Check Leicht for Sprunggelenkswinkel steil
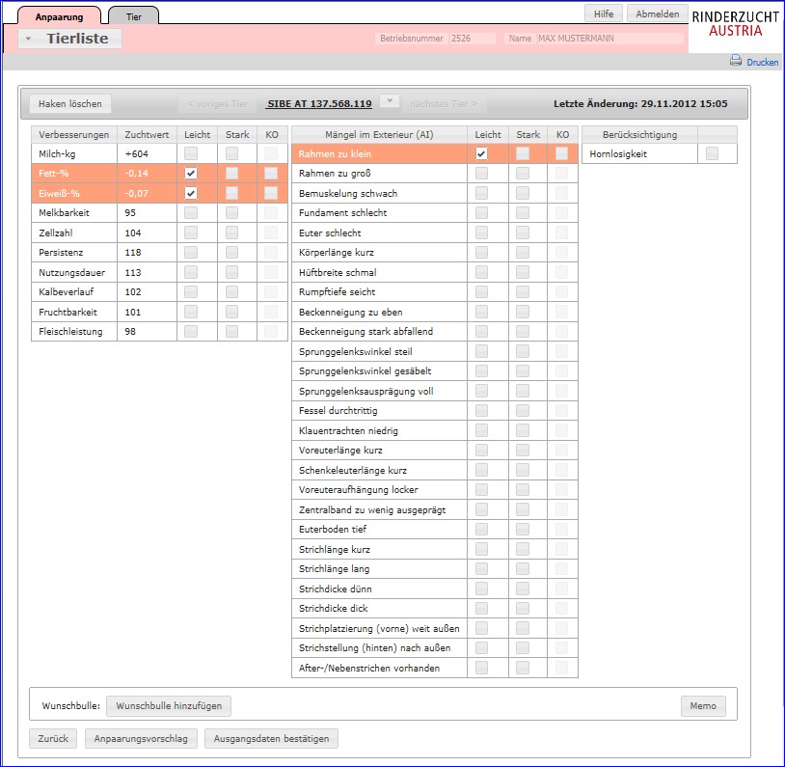The image size is (785, 767). pos(481,351)
